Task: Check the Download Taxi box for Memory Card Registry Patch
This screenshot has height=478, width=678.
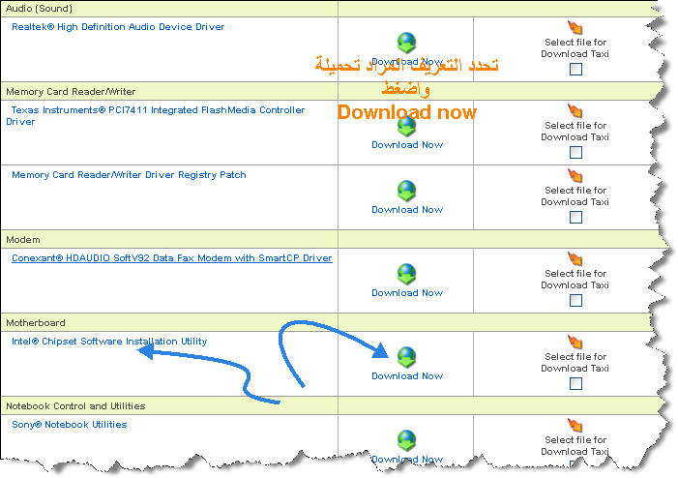Action: [x=575, y=217]
